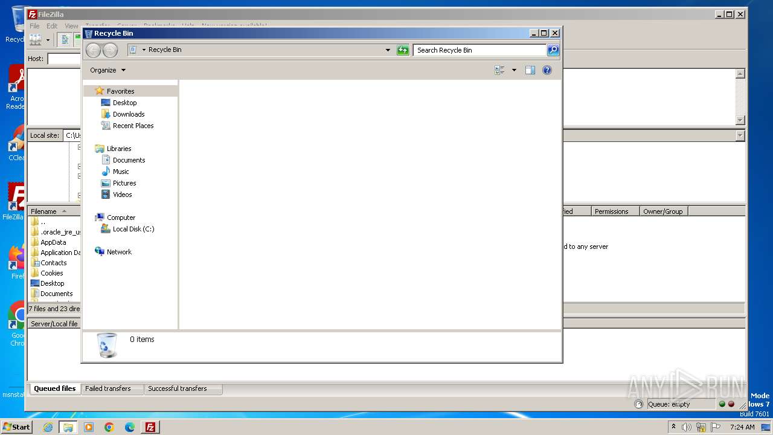773x435 pixels.
Task: Open Music library in navigation pane
Action: click(121, 172)
